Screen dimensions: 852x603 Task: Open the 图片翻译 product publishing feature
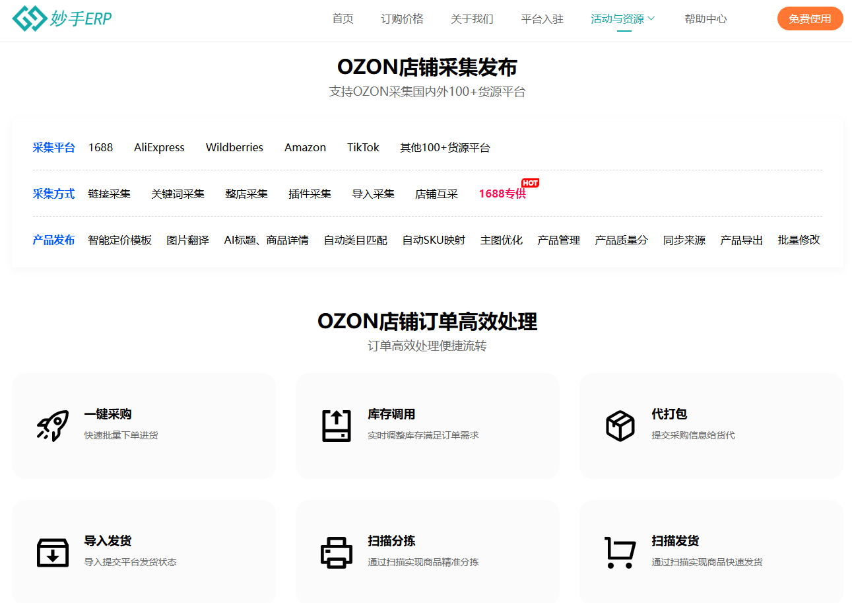[x=187, y=240]
